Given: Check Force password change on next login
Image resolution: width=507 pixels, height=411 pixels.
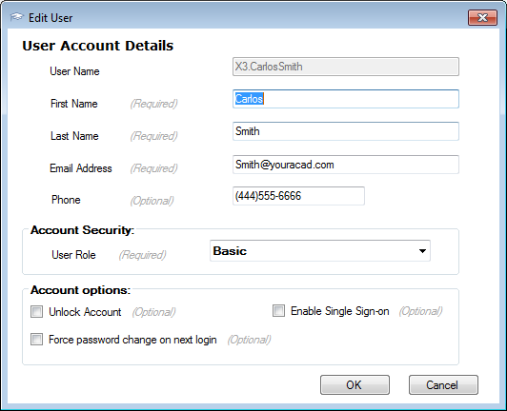Looking at the screenshot, I should tap(36, 340).
